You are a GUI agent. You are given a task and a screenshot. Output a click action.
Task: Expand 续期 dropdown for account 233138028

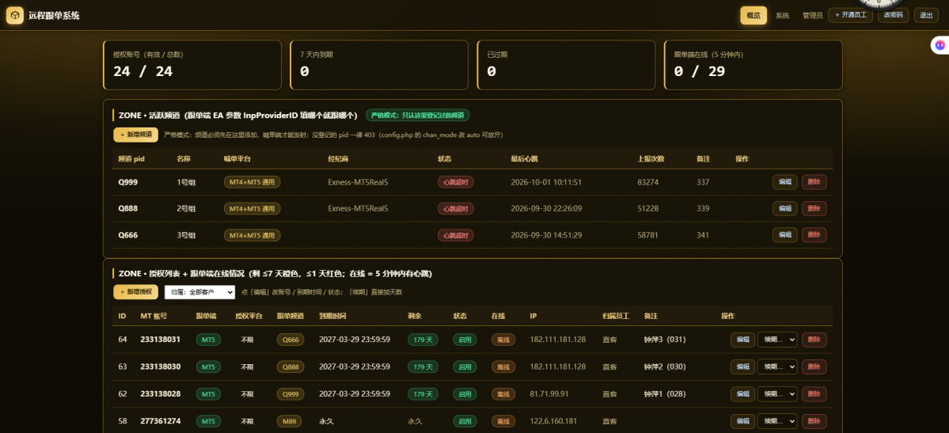pos(777,393)
